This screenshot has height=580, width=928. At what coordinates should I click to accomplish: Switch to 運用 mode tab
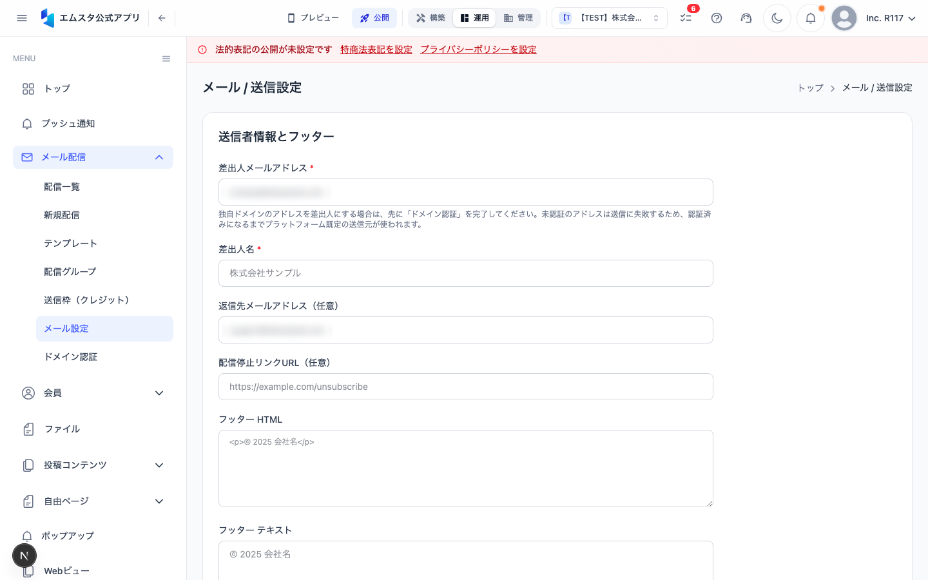point(474,18)
